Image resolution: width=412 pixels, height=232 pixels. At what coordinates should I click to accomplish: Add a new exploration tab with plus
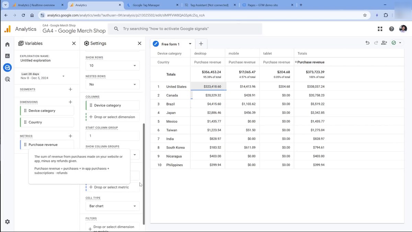[x=201, y=44]
